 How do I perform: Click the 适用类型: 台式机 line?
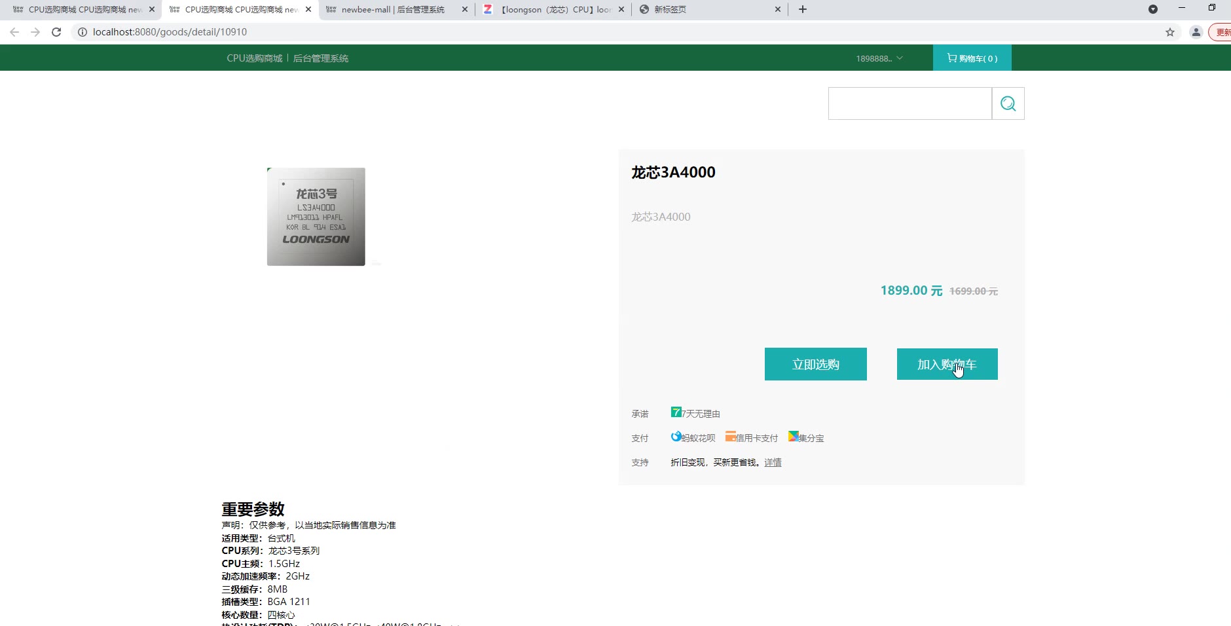pos(258,538)
